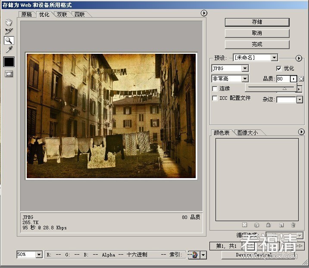Click the 品质 value input field
The height and width of the screenshot is (268, 309).
coord(284,79)
